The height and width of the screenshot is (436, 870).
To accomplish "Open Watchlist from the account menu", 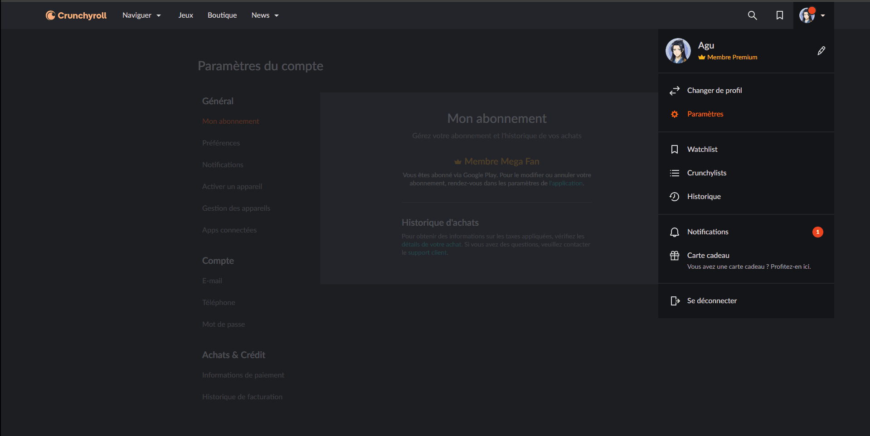I will point(746,150).
